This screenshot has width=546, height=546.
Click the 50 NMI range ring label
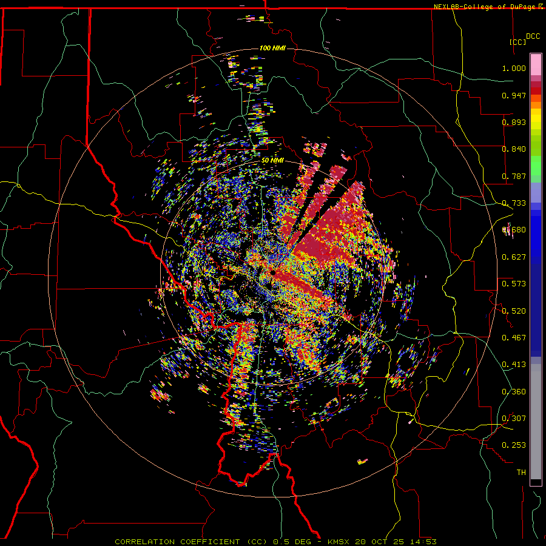[272, 161]
